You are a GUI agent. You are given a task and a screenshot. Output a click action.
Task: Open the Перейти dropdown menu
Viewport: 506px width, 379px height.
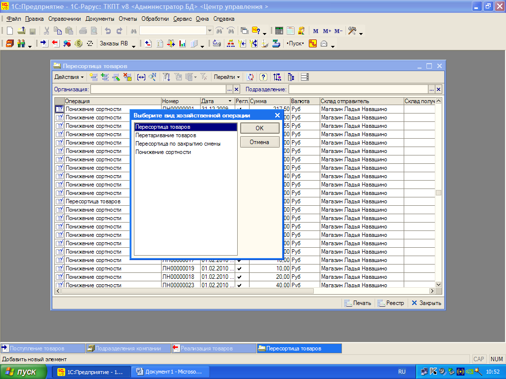click(227, 77)
